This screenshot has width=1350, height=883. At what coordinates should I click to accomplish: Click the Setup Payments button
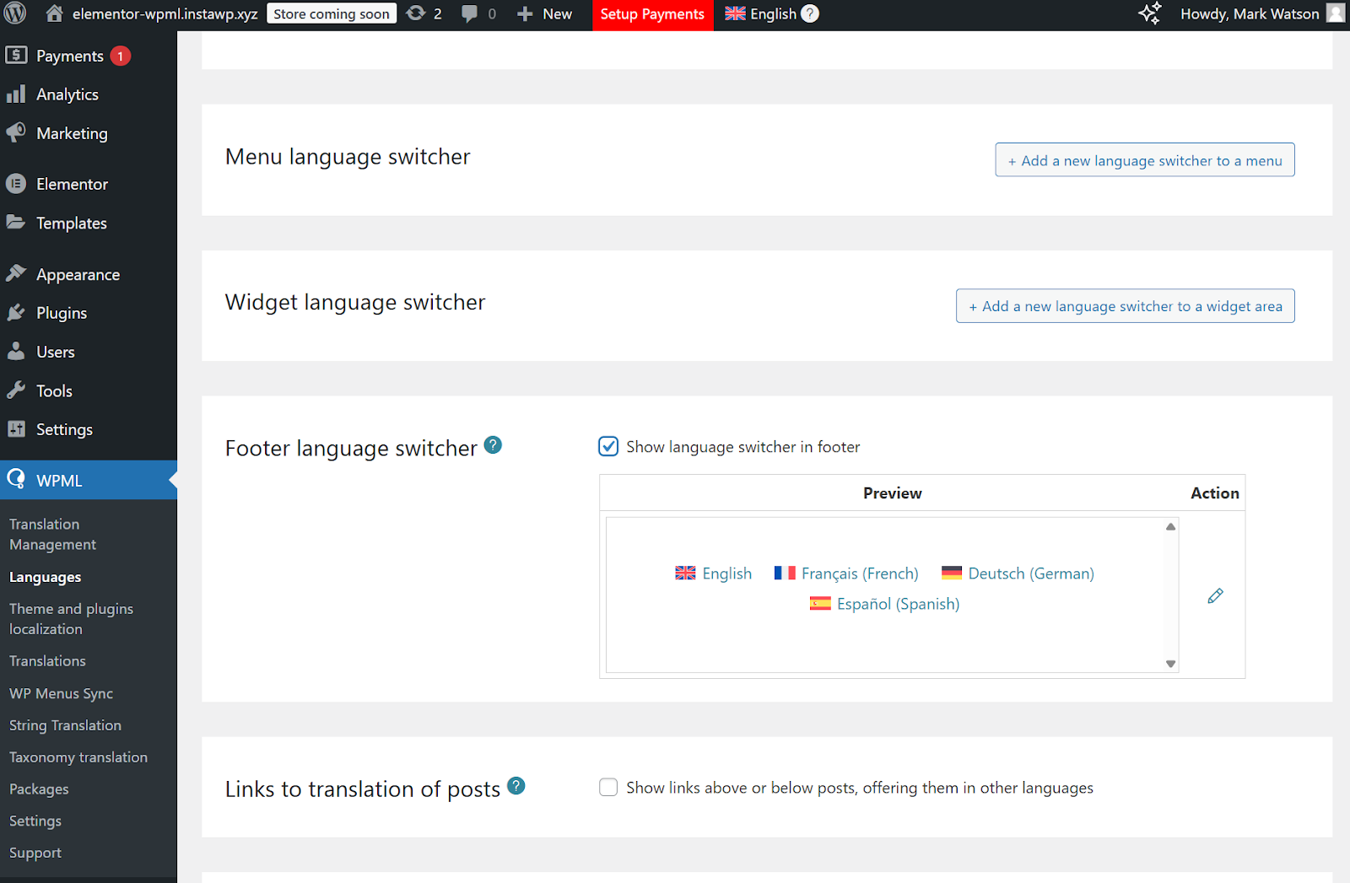(x=652, y=14)
